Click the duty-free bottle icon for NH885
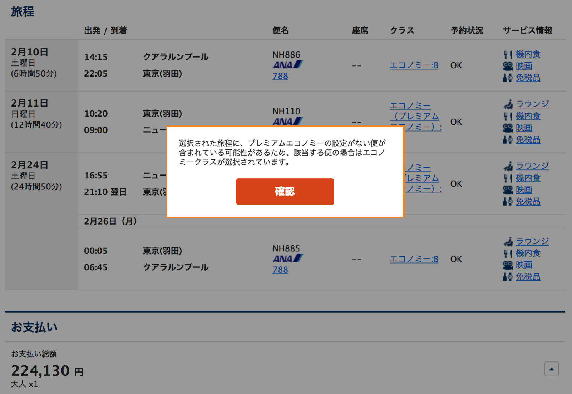Image resolution: width=572 pixels, height=394 pixels. [x=508, y=277]
